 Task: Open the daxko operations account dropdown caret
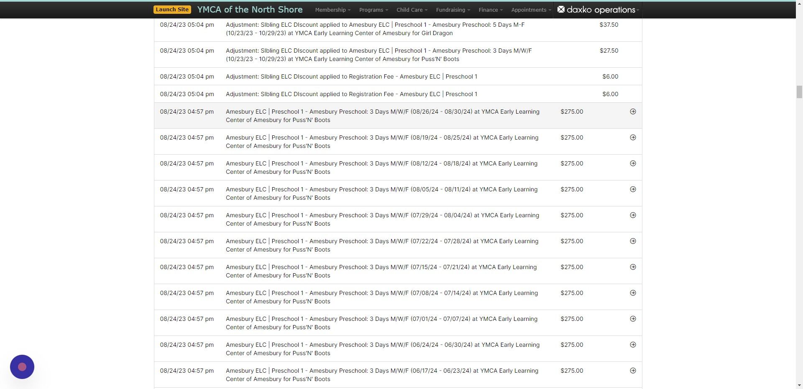coord(637,10)
